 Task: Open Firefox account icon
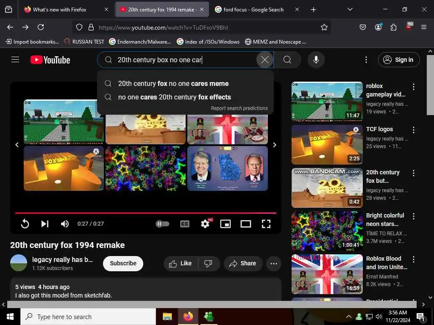[378, 27]
